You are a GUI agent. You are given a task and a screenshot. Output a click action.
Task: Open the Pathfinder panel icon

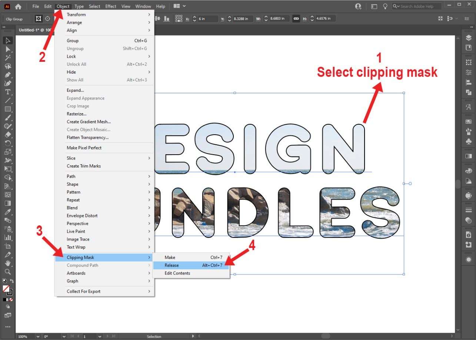click(x=469, y=92)
